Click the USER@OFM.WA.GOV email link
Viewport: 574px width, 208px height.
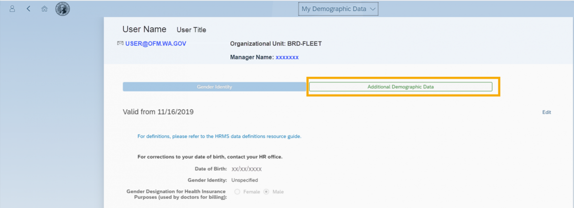[x=155, y=43]
